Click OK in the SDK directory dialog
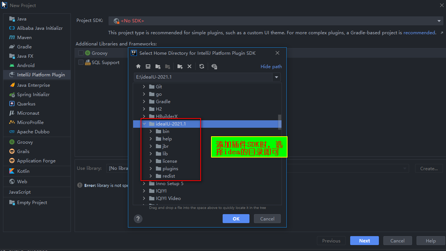The height and width of the screenshot is (251, 446). pos(236,219)
